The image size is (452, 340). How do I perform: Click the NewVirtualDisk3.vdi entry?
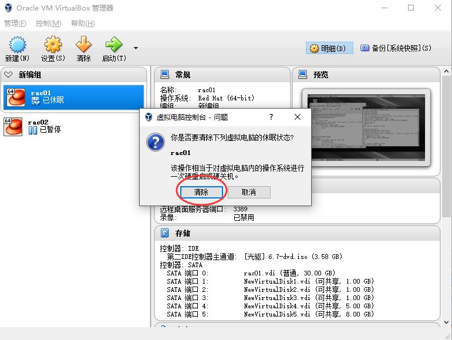tap(309, 298)
